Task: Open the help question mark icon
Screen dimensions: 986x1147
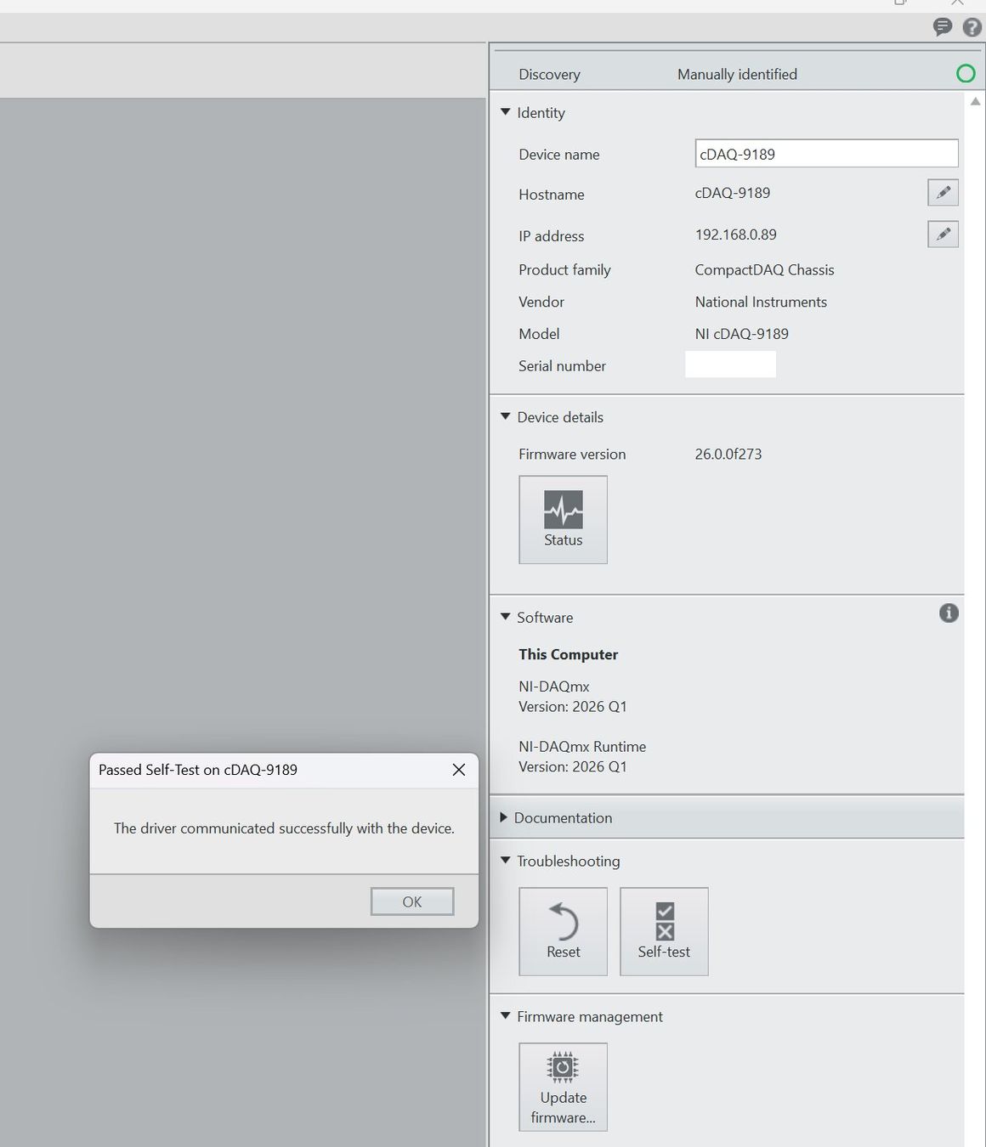Action: tap(972, 27)
